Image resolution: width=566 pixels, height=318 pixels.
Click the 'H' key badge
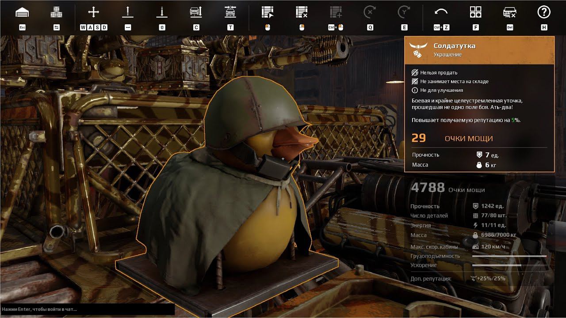click(x=544, y=27)
